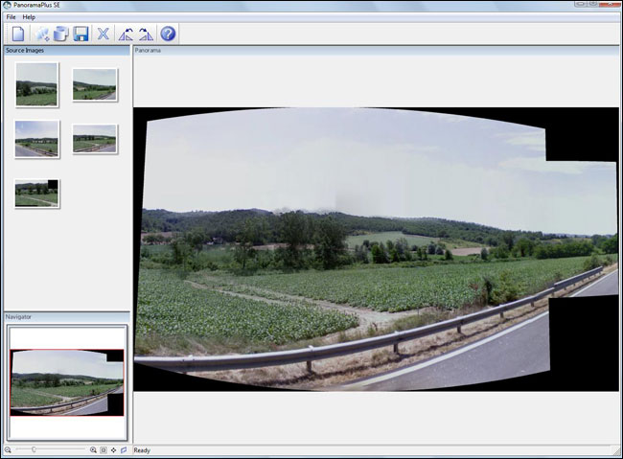The height and width of the screenshot is (459, 623).
Task: Select the pan tool in status bar
Action: point(113,450)
